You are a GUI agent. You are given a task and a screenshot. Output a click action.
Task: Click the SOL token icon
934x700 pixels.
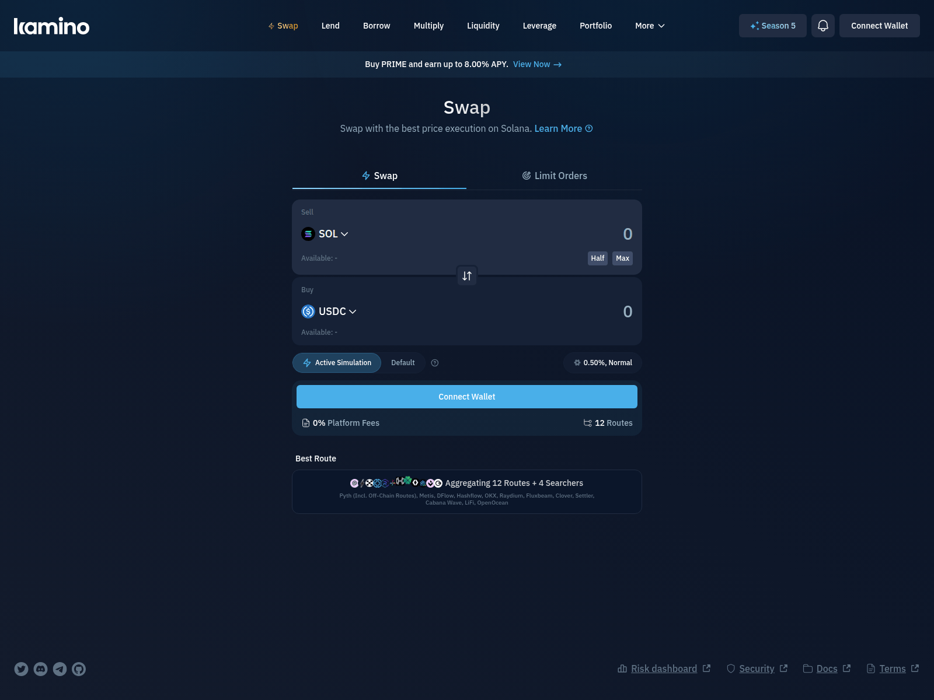308,234
